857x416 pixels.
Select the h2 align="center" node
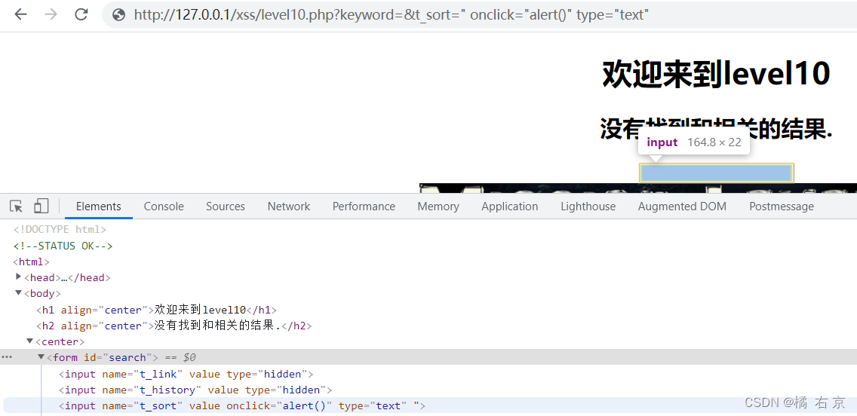(x=174, y=326)
